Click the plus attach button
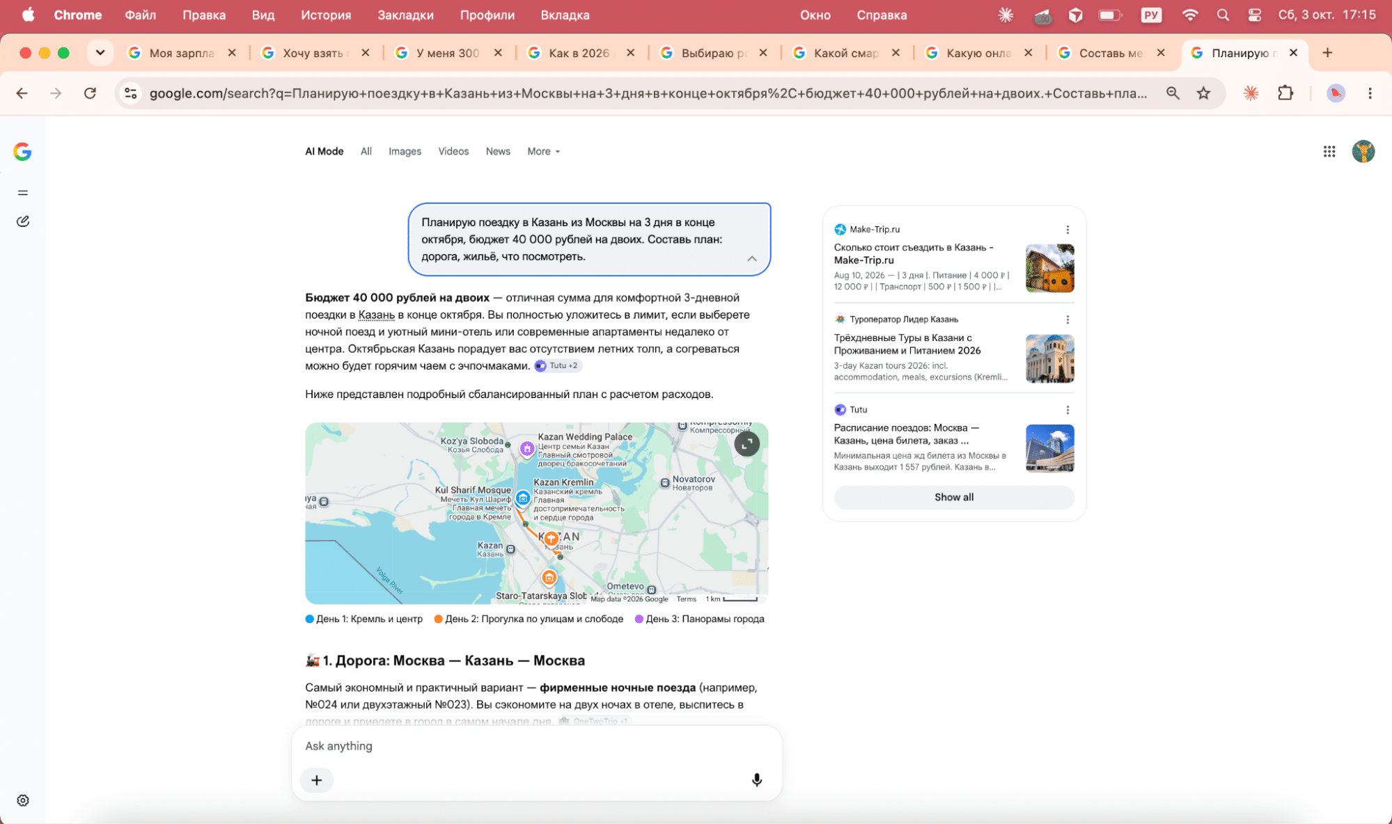This screenshot has width=1392, height=824. 317,780
